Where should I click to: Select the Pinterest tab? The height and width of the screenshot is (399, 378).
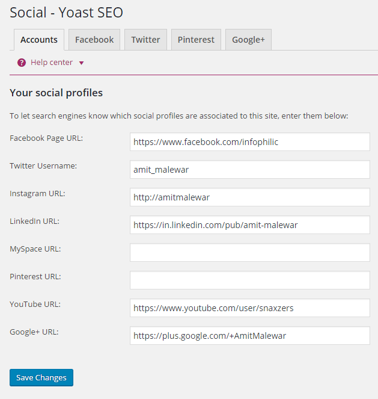pyautogui.click(x=196, y=40)
